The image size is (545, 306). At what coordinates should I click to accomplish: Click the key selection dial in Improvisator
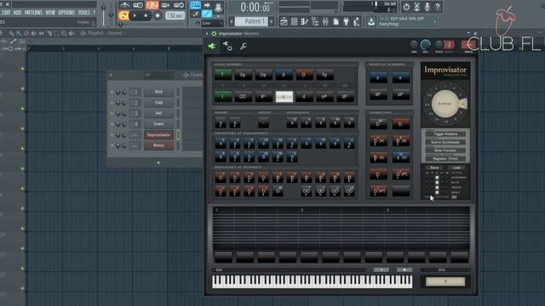(445, 104)
